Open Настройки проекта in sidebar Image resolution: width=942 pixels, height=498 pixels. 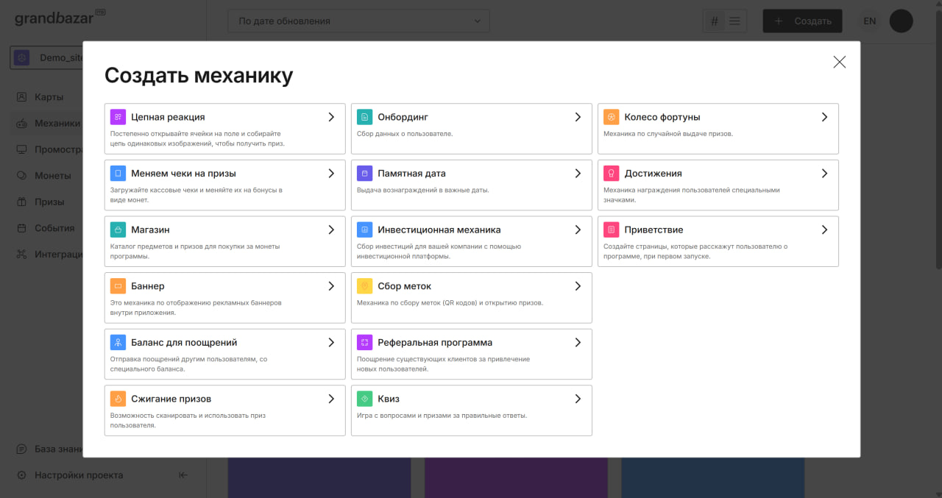79,475
